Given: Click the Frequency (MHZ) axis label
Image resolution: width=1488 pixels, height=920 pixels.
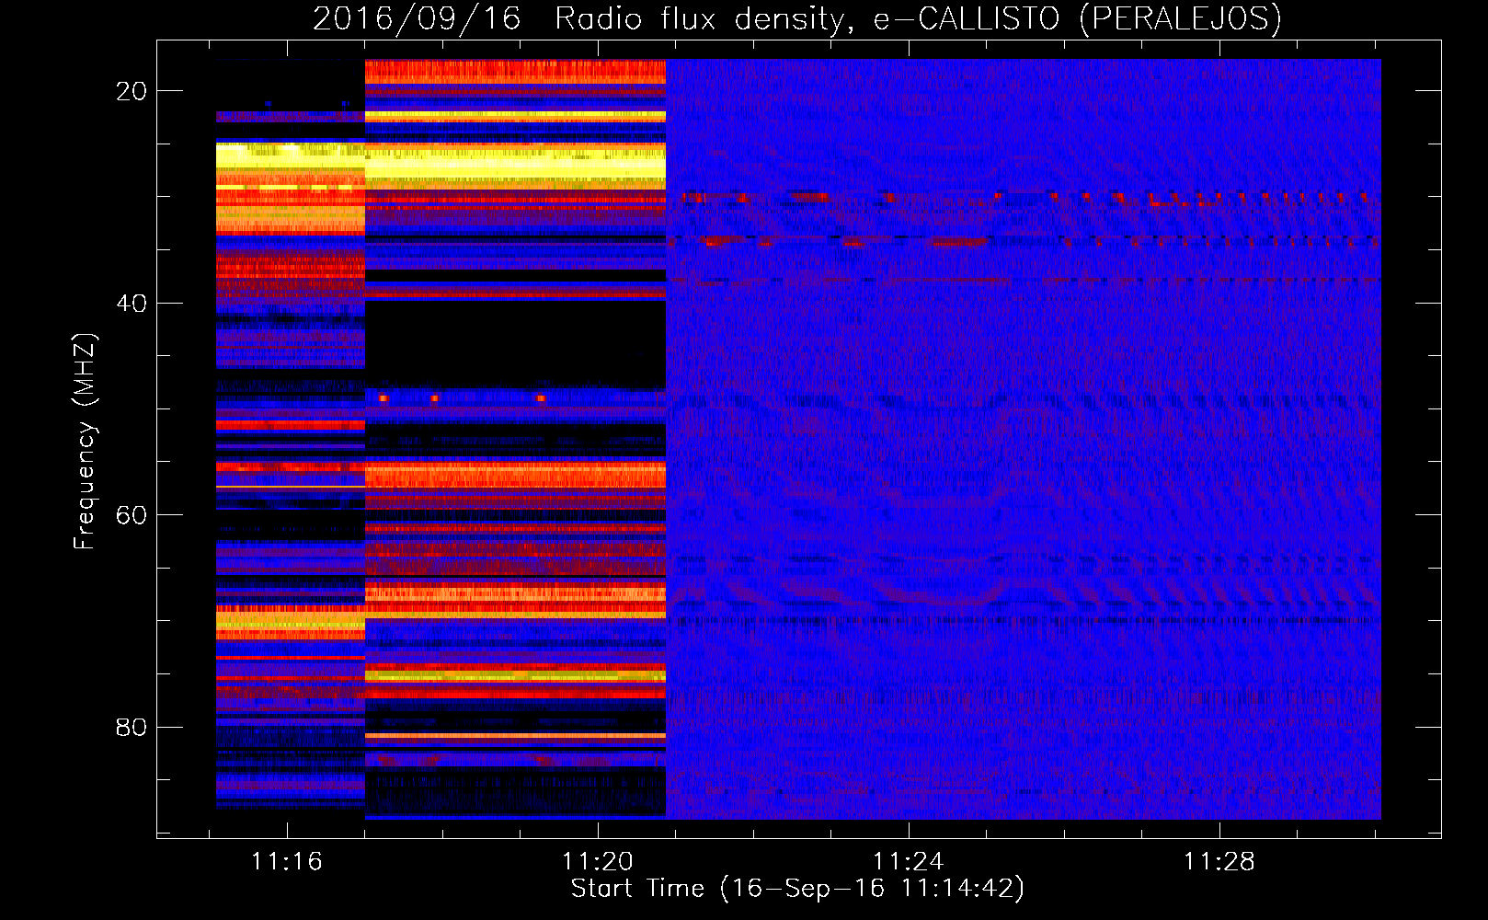Looking at the screenshot, I should [85, 441].
